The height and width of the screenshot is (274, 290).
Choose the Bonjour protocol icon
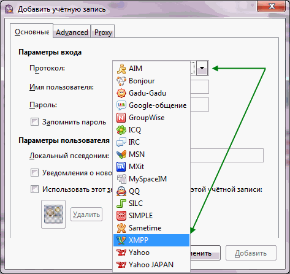[121, 81]
